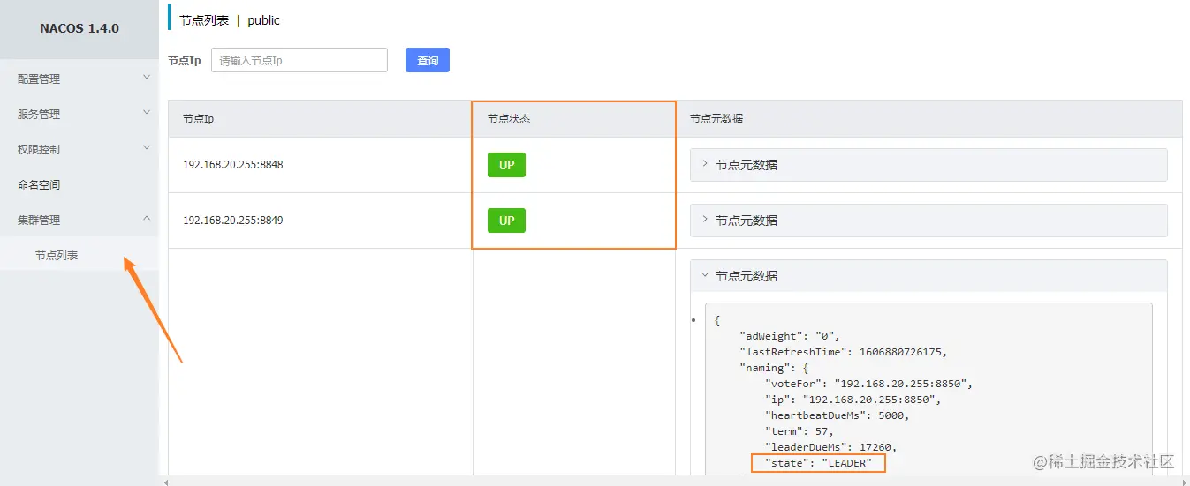Go to 命名空间 page
The height and width of the screenshot is (486, 1190).
coord(80,184)
